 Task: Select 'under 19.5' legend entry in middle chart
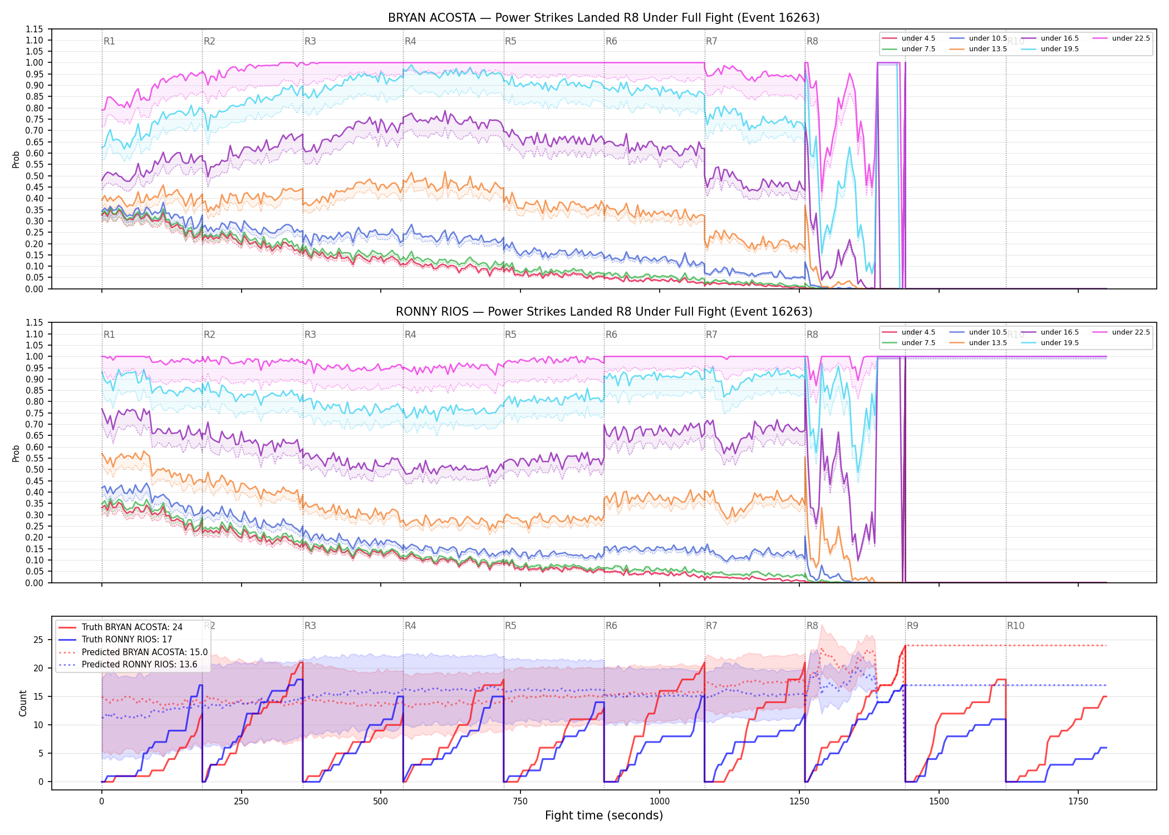(1050, 343)
